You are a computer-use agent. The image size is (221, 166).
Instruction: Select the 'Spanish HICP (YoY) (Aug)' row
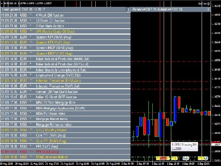click(x=65, y=53)
